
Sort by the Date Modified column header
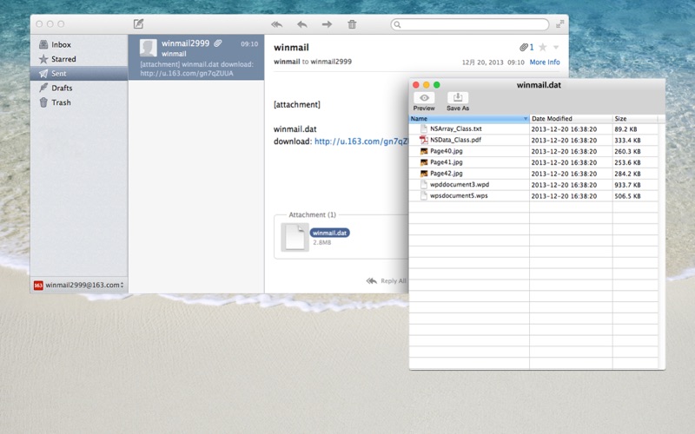tap(571, 119)
